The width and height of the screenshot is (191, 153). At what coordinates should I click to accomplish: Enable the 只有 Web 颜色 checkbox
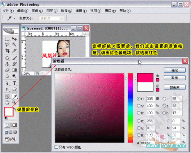[56, 147]
